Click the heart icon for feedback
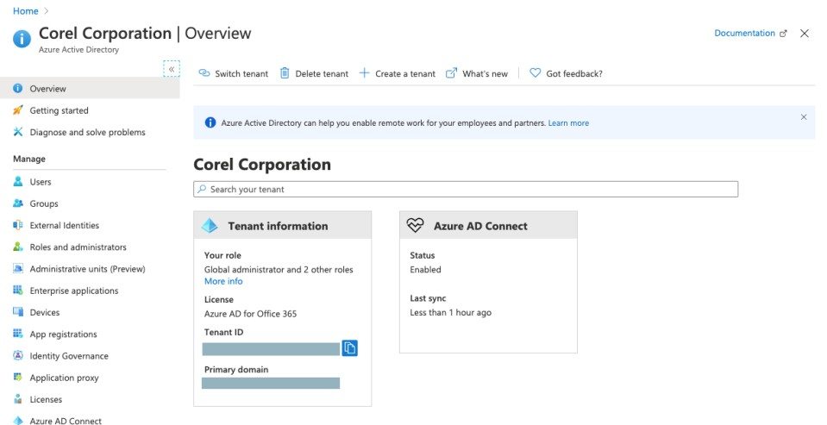This screenshot has width=827, height=425. pos(536,73)
